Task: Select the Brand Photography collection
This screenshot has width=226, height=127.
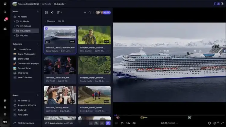Action: pos(26,54)
